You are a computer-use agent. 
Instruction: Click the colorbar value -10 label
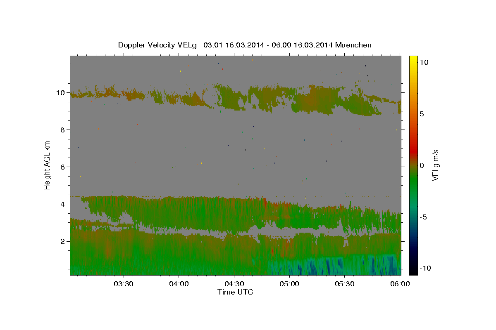pyautogui.click(x=425, y=268)
